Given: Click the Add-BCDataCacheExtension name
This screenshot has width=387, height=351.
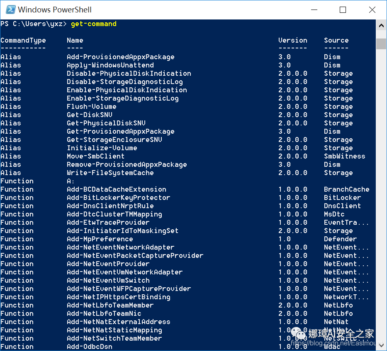Looking at the screenshot, I should [117, 190].
